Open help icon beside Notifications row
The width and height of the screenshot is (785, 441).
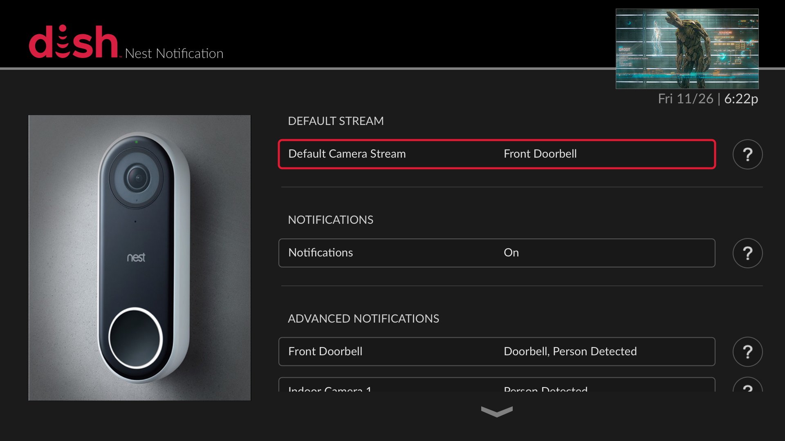click(x=747, y=253)
